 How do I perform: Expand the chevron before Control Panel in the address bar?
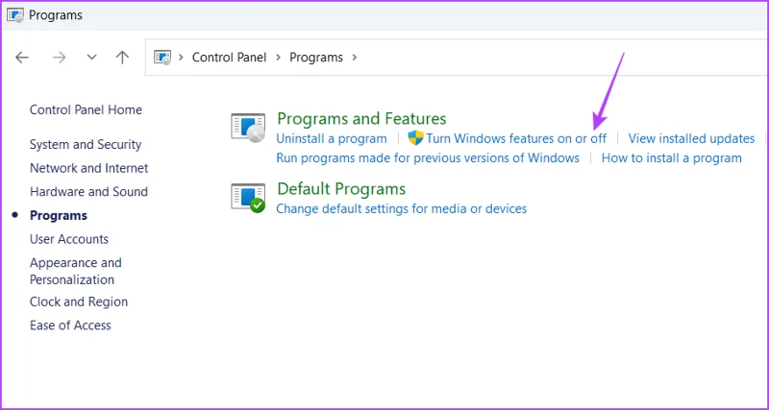(x=181, y=58)
